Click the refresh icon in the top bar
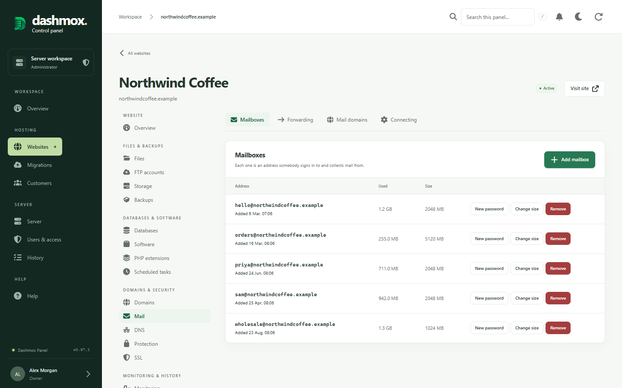Image resolution: width=622 pixels, height=388 pixels. pyautogui.click(x=598, y=17)
